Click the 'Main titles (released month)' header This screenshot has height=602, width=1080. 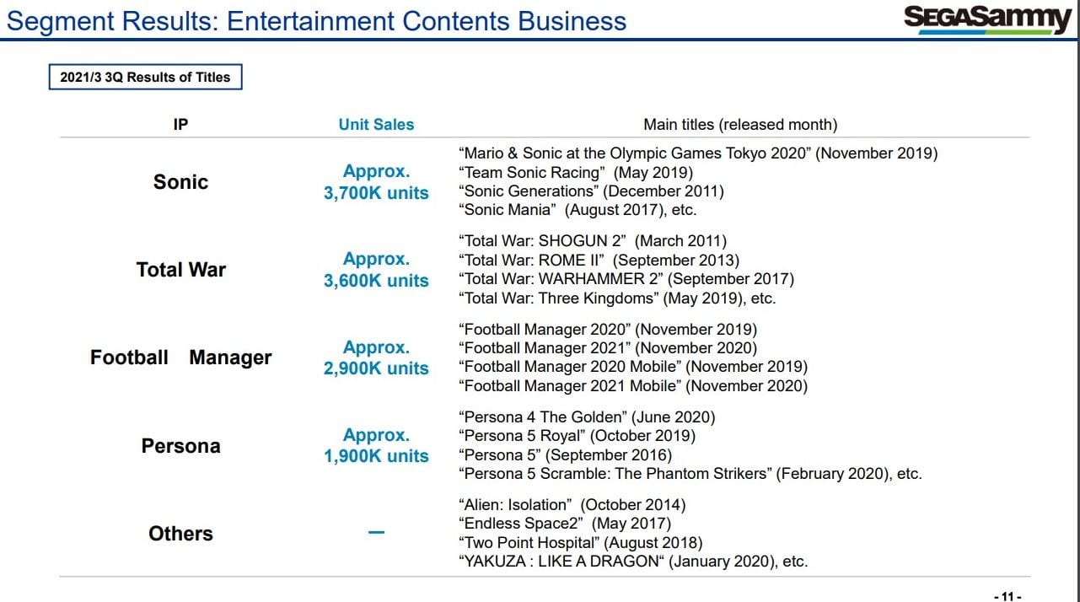point(740,125)
